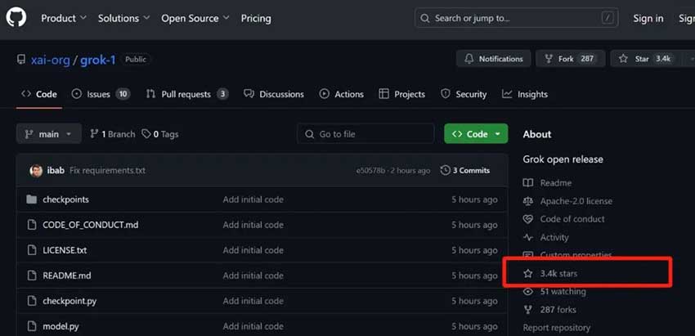Click the file icon beside README.md

(31, 276)
